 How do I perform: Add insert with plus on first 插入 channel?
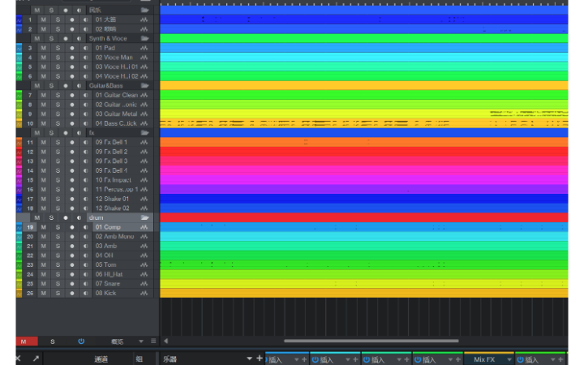pos(304,359)
